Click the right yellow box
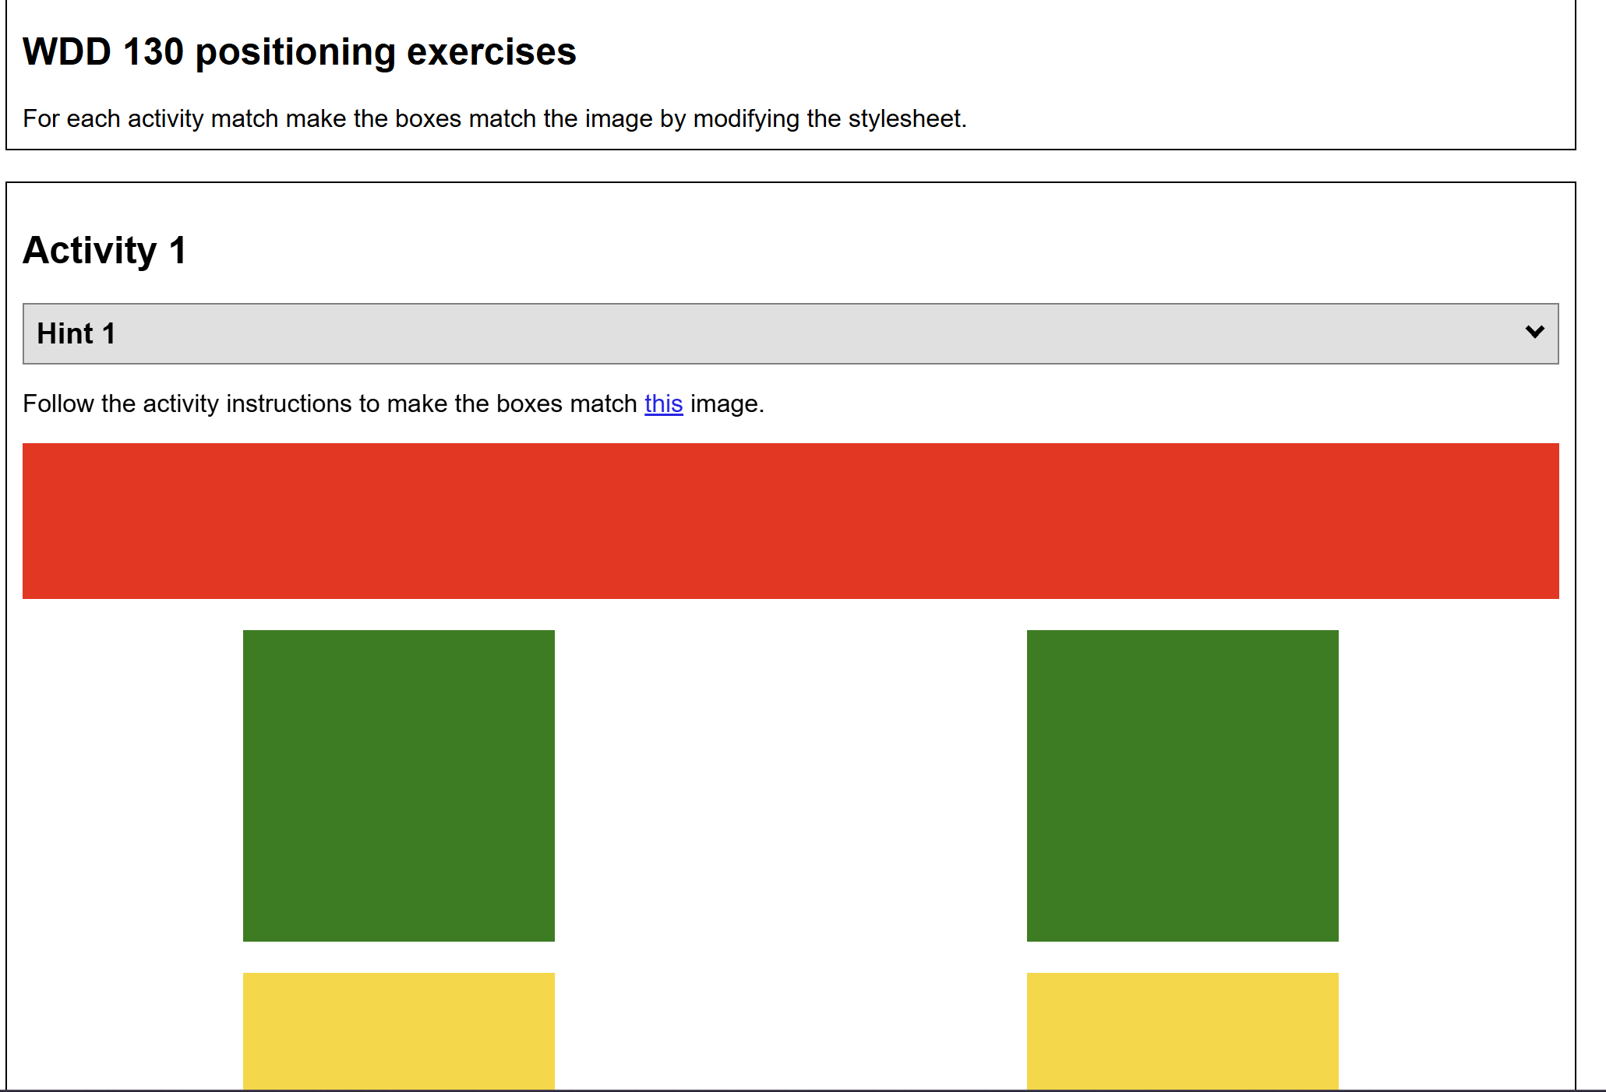1606x1092 pixels. click(1182, 1030)
